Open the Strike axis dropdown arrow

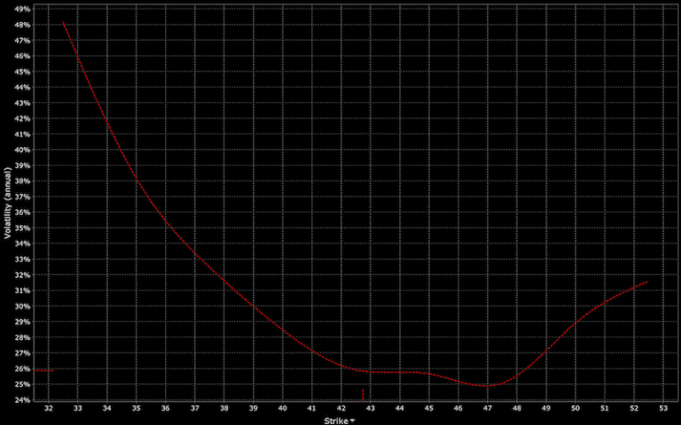tap(352, 421)
